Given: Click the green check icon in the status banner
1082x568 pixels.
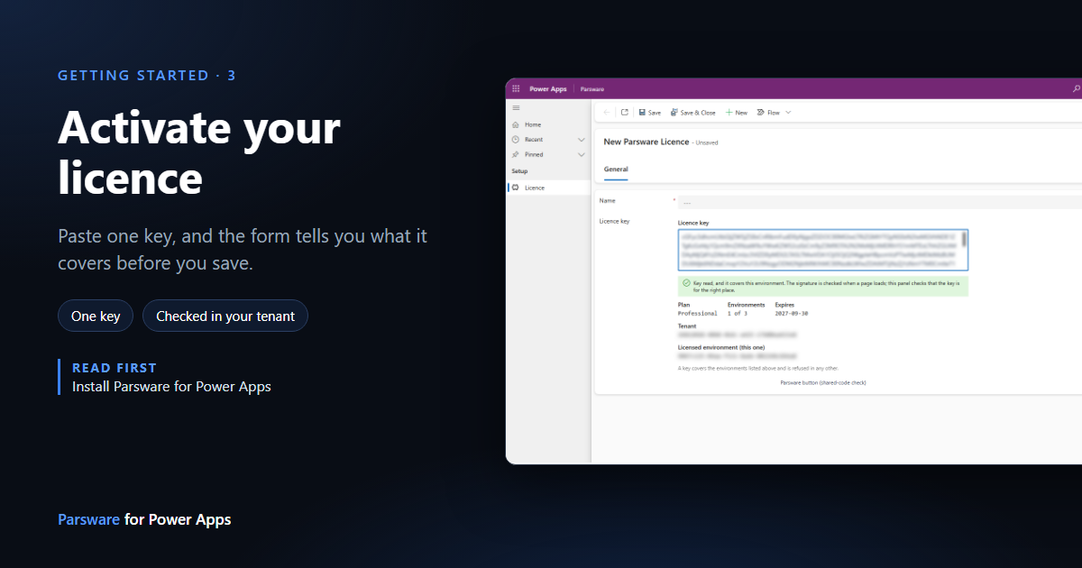Looking at the screenshot, I should click(687, 282).
